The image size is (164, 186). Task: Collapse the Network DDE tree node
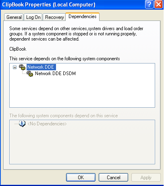pyautogui.click(x=15, y=67)
